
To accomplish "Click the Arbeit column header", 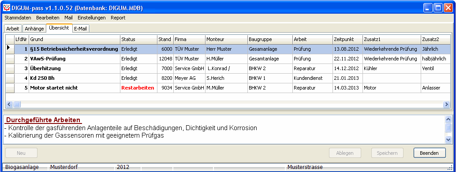I will click(x=313, y=39).
